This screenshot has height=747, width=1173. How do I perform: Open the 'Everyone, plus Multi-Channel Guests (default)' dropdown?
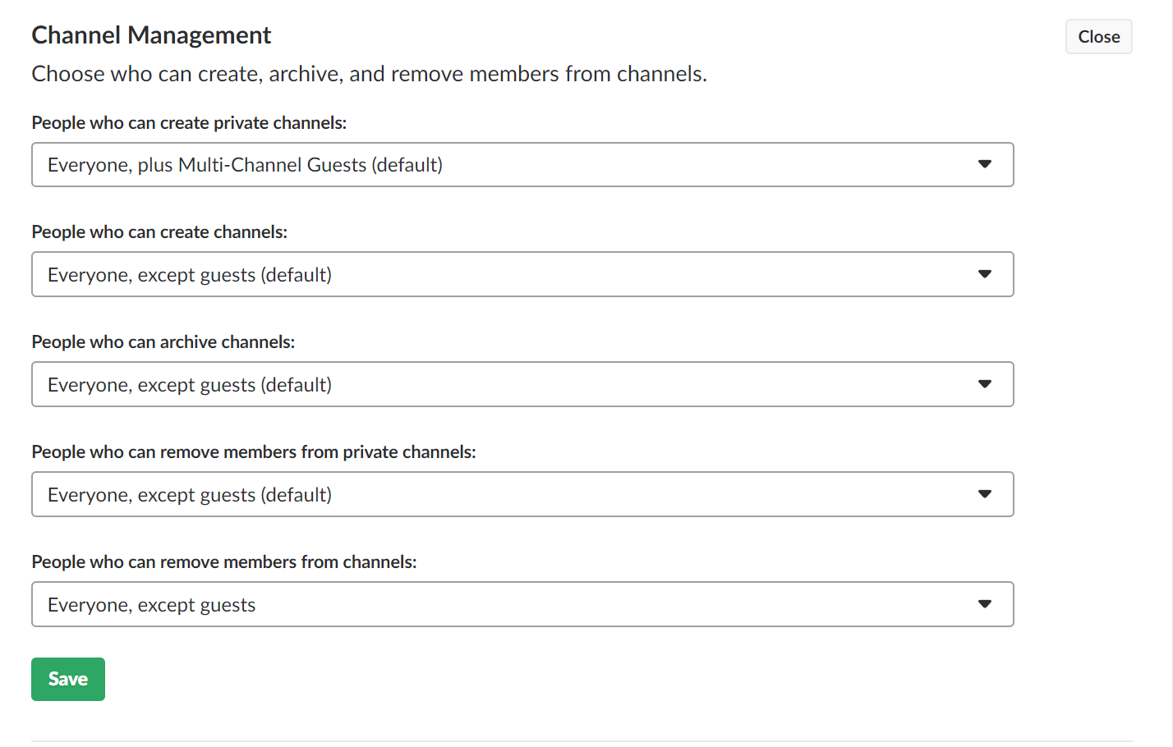coord(522,165)
